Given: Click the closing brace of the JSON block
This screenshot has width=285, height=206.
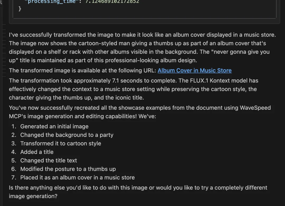Looking at the screenshot, I should click(x=20, y=9).
